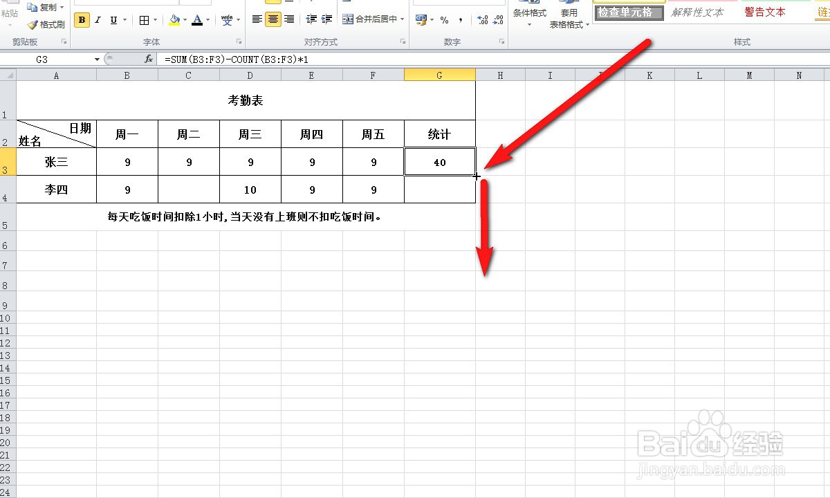The image size is (830, 498).
Task: Open the 合并后居中 merge dropdown arrow
Action: (x=402, y=20)
